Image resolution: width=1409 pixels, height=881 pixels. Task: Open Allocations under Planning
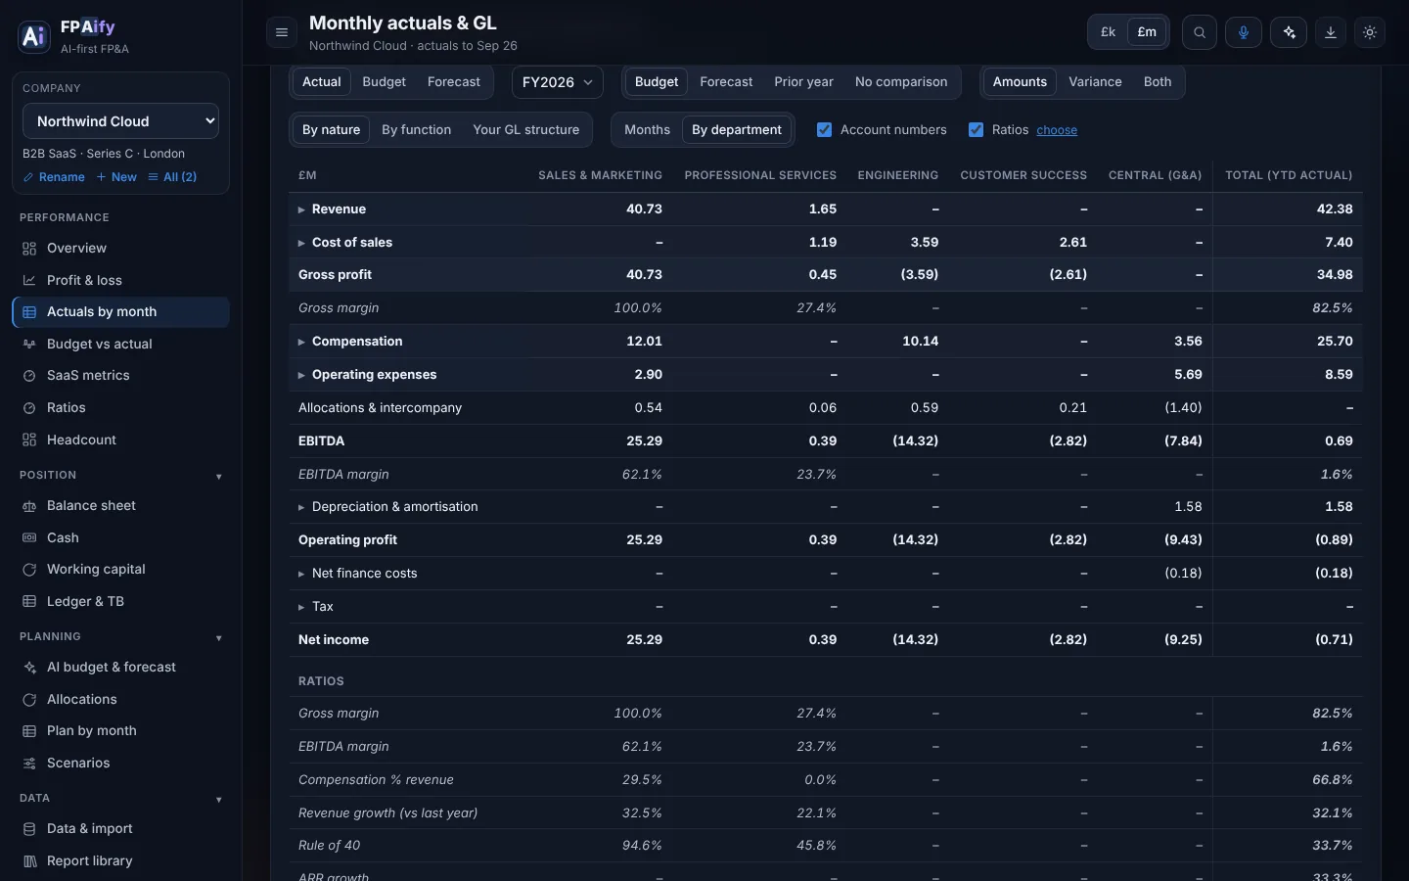121,699
